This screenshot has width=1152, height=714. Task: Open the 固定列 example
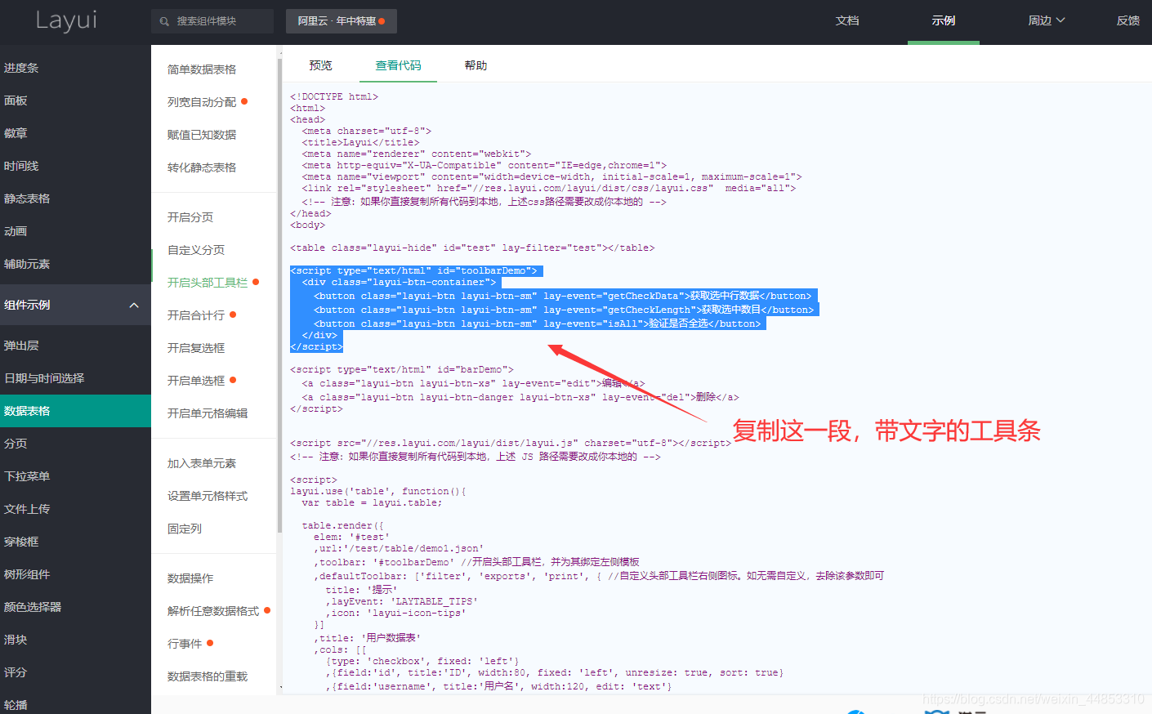point(185,529)
